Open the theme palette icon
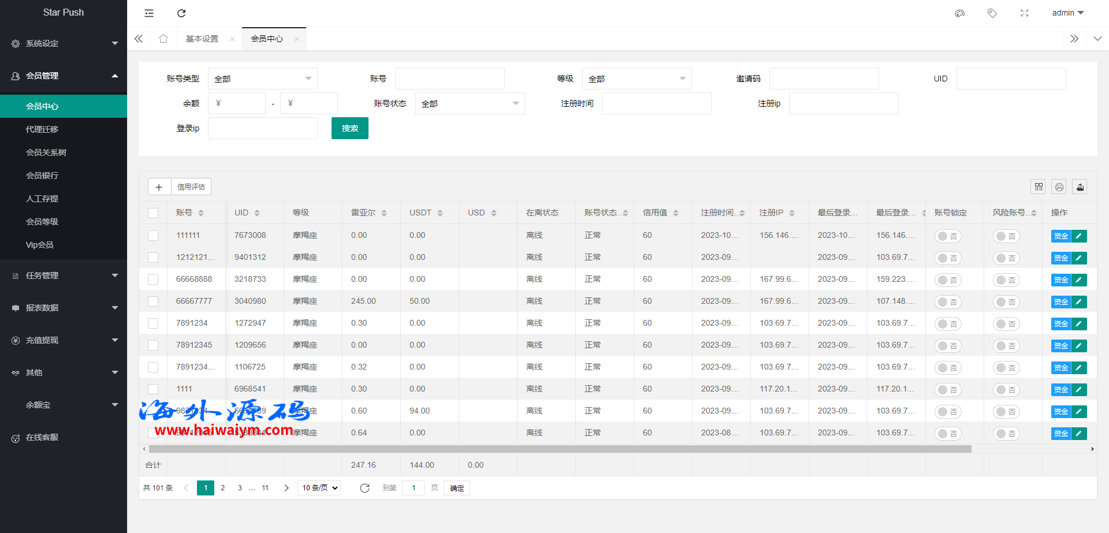 [960, 13]
